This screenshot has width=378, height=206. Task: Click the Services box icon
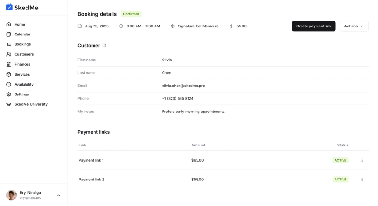(9, 74)
